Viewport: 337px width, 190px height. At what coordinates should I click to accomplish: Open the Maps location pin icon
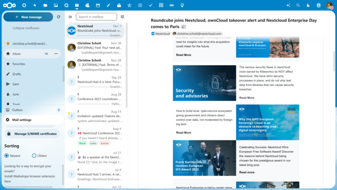(x=182, y=5)
